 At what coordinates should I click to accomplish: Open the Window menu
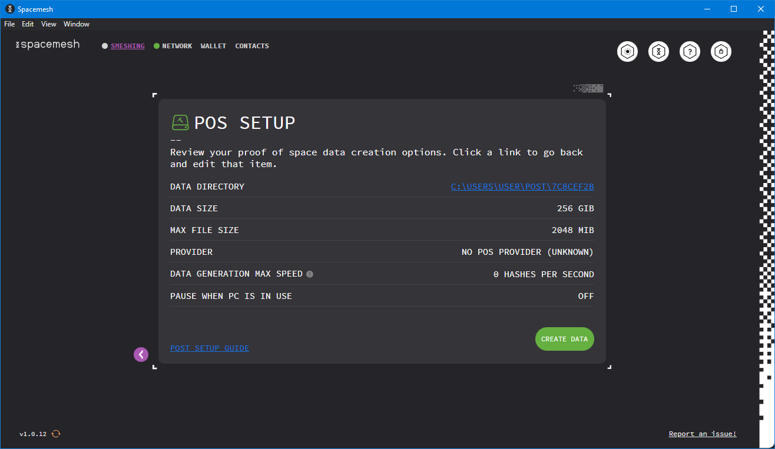point(77,24)
